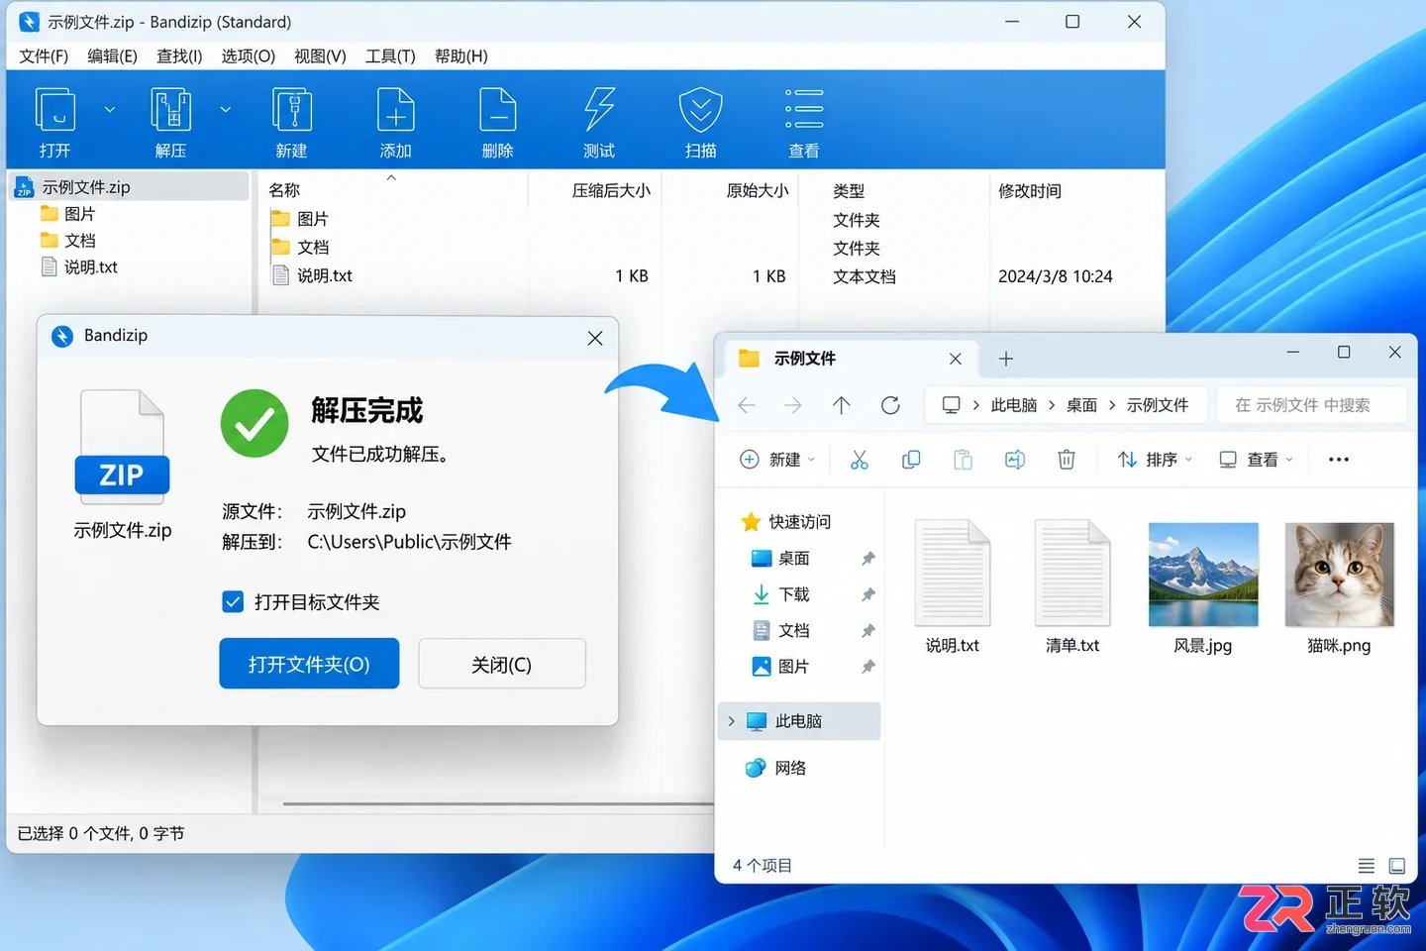
Task: Open the 视图(V) menu
Action: [x=320, y=56]
